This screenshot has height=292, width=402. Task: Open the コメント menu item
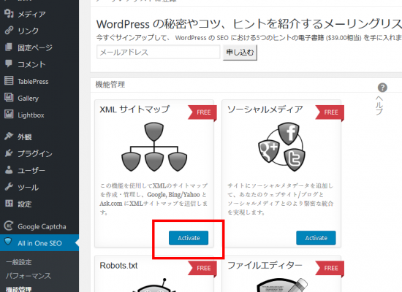(x=39, y=64)
